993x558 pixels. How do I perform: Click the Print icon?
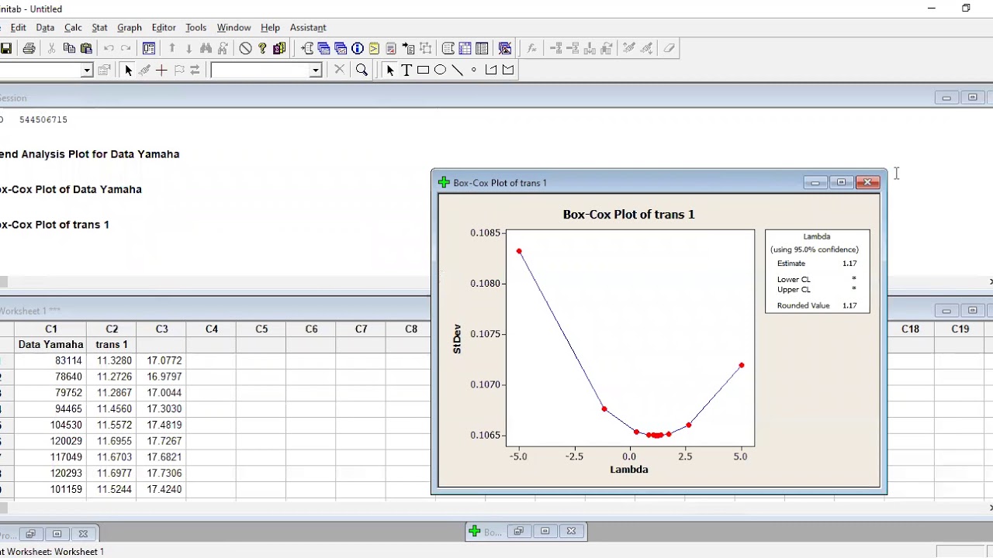tap(29, 48)
